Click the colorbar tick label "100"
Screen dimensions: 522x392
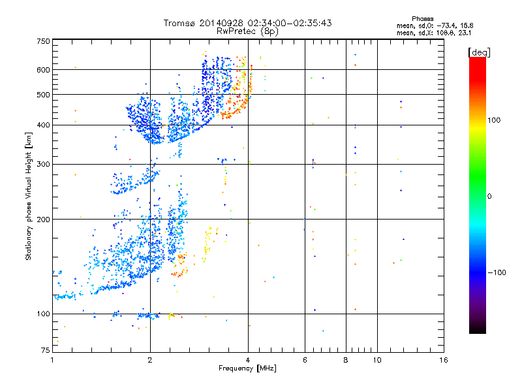click(494, 120)
